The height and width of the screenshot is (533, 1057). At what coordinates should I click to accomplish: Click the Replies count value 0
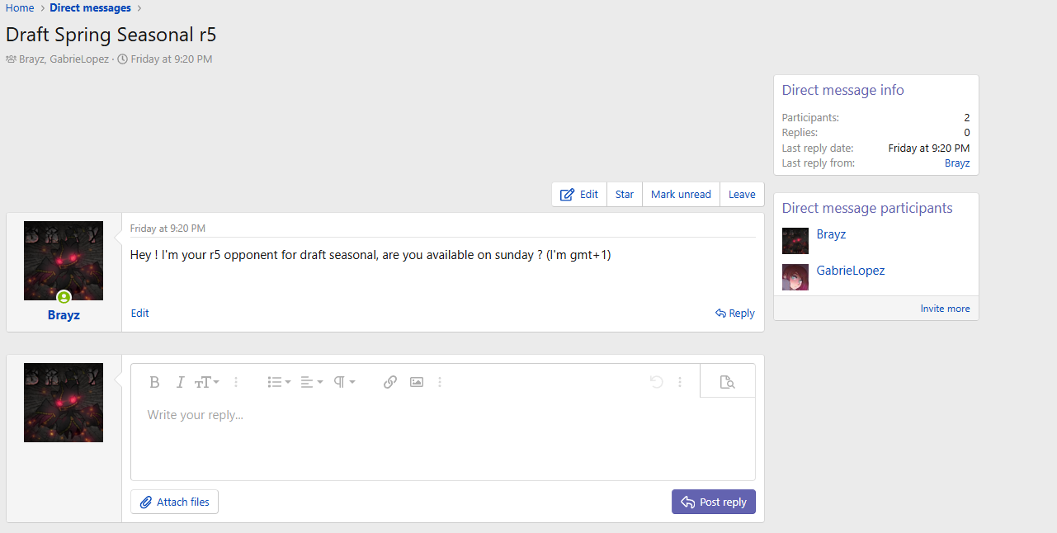[x=967, y=133]
